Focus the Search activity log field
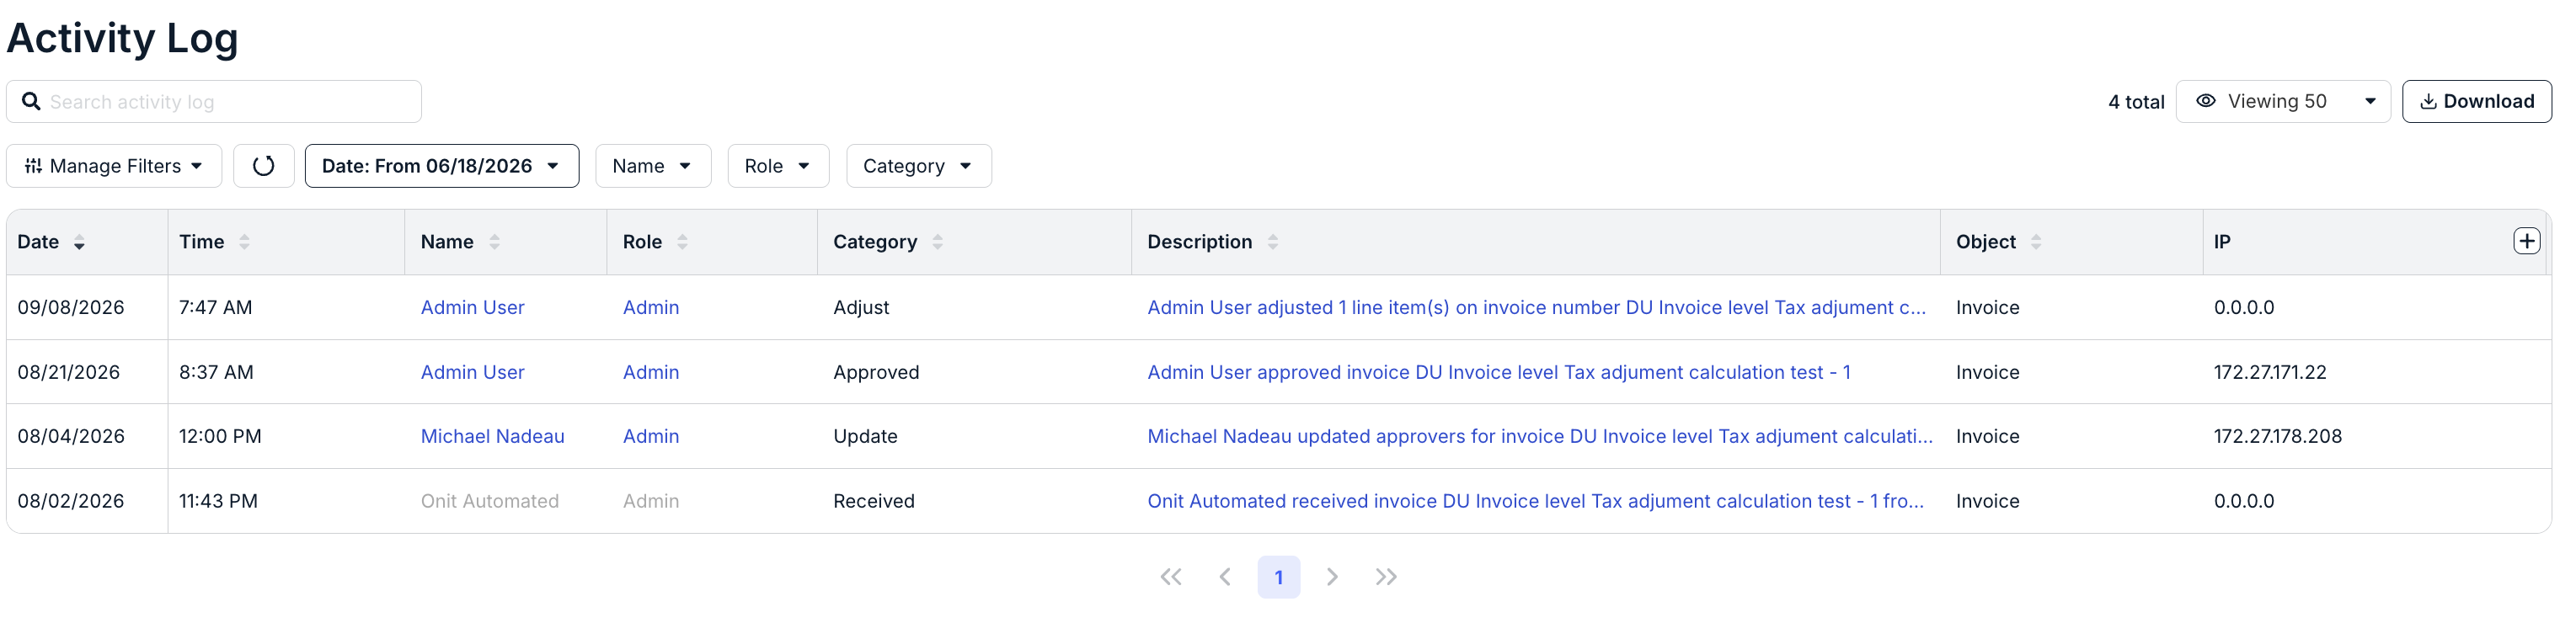2576x623 pixels. tap(214, 102)
